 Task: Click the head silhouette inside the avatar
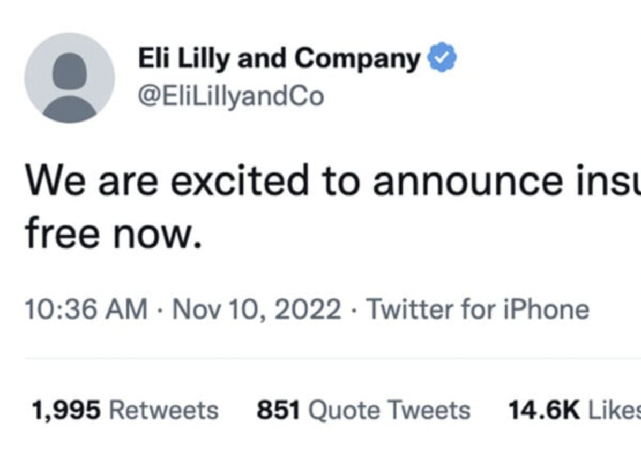pos(70,71)
